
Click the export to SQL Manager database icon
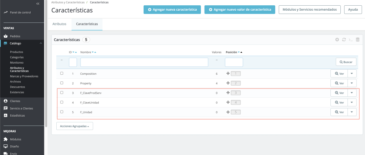click(x=358, y=40)
